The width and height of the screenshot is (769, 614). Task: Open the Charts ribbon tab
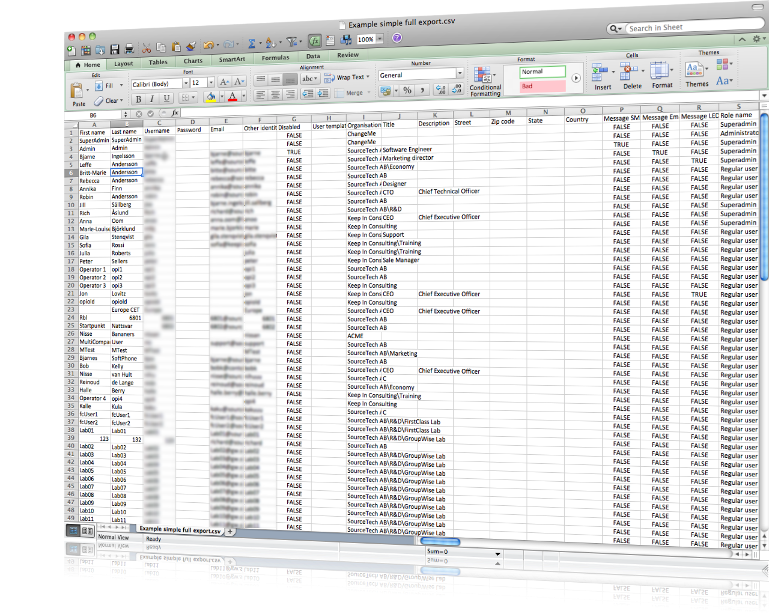pyautogui.click(x=193, y=61)
